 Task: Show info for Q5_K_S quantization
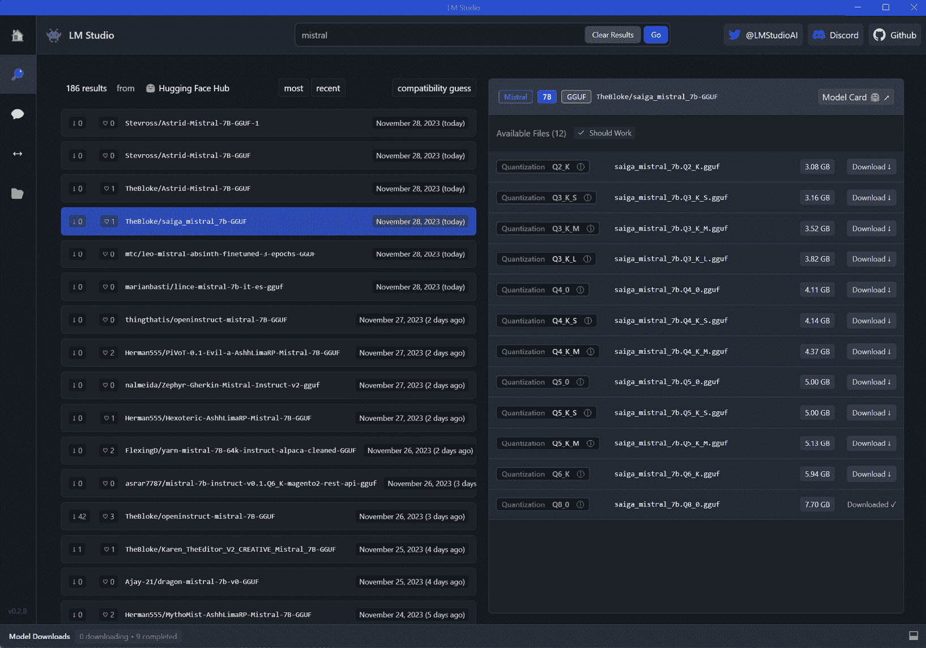[587, 413]
